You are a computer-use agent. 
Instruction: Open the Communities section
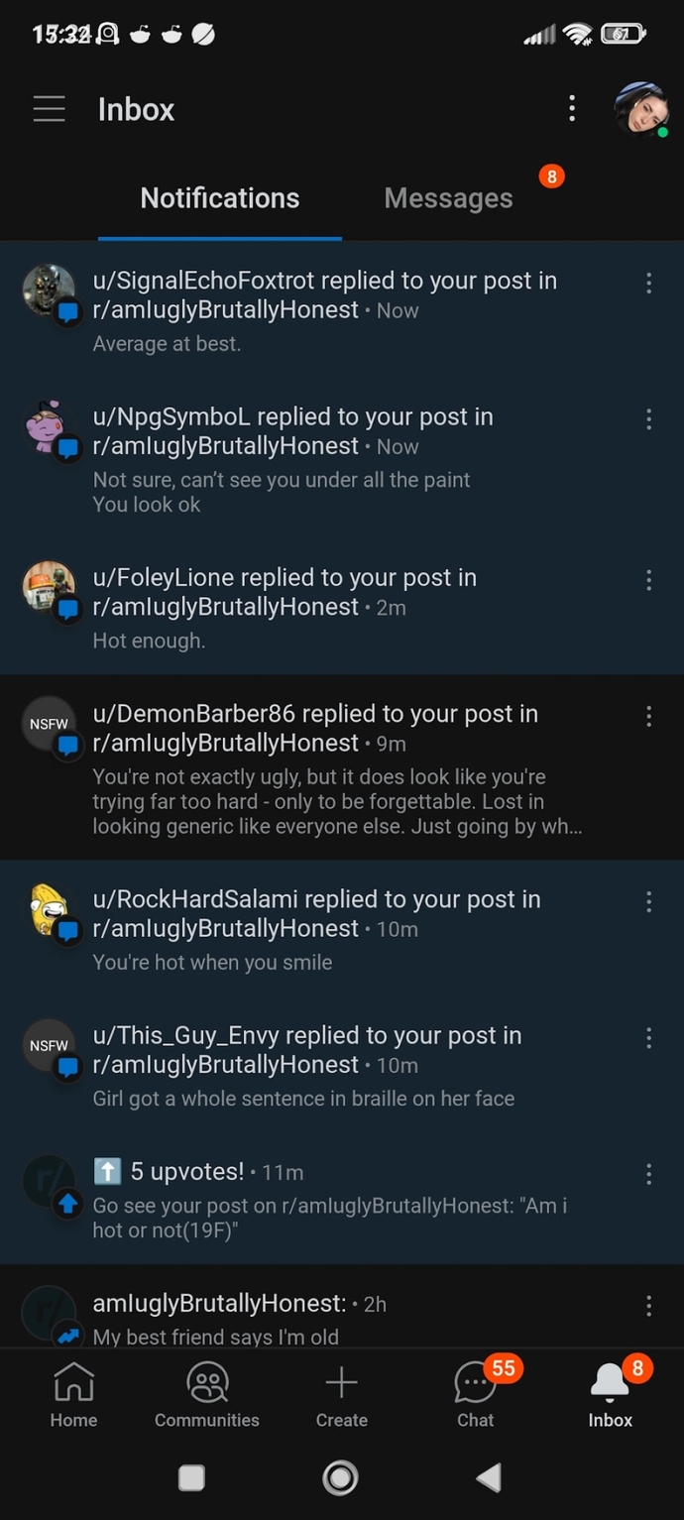coord(207,1393)
